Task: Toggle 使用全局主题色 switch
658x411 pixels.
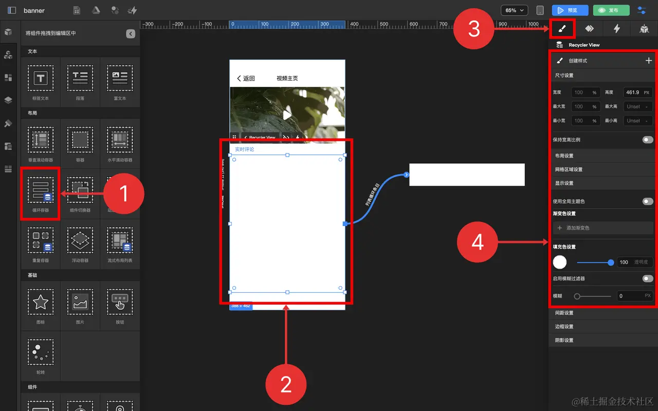Action: [x=648, y=201]
